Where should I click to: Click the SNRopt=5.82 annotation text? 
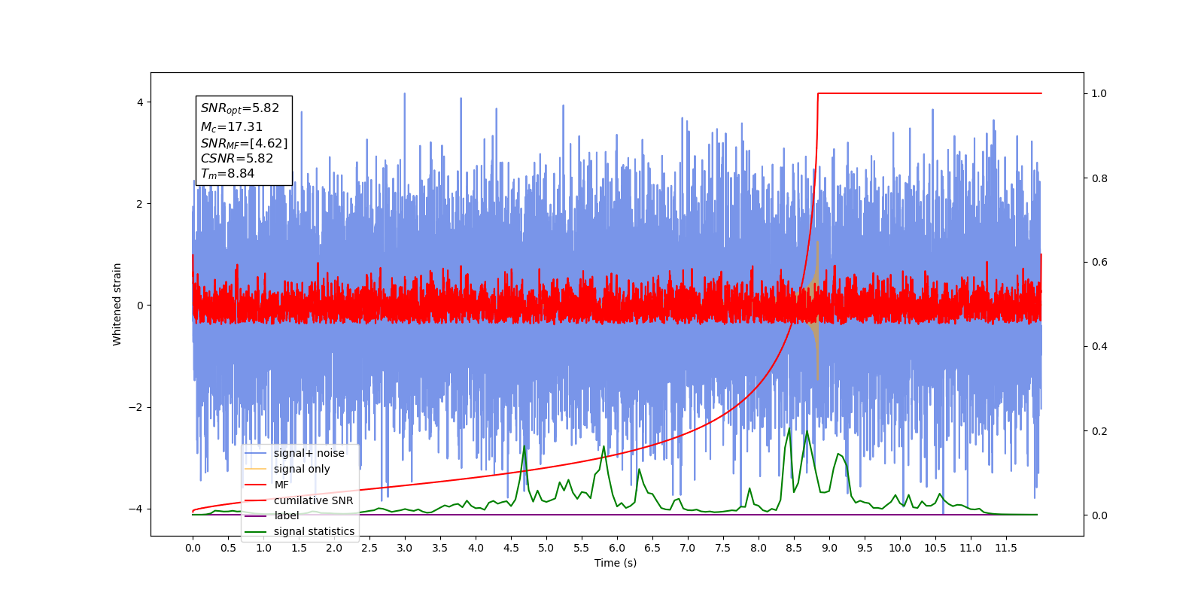click(x=240, y=108)
